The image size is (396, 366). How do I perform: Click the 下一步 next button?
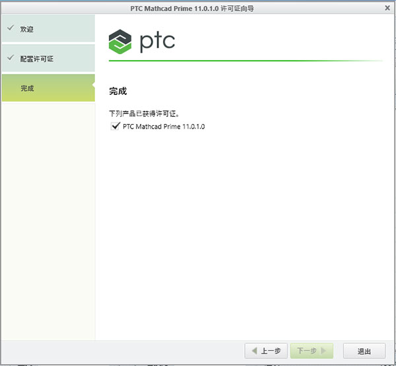point(312,351)
